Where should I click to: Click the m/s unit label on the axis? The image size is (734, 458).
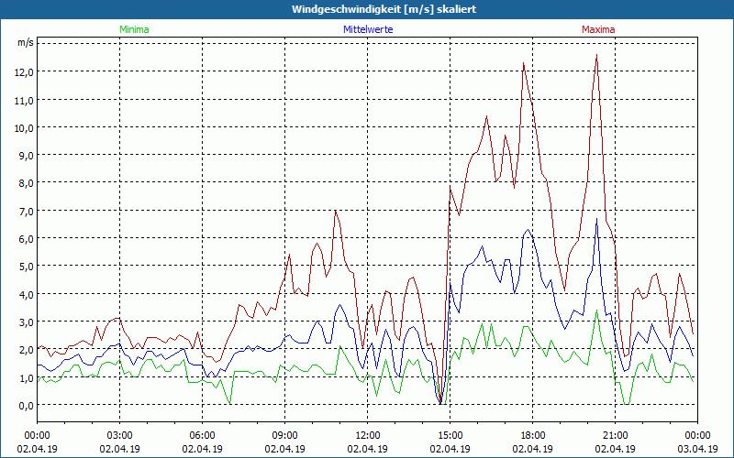[26, 42]
